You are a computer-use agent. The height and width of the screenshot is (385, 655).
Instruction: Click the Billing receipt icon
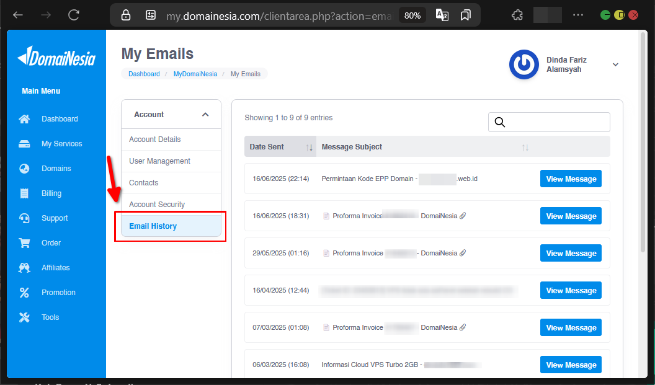pyautogui.click(x=24, y=193)
